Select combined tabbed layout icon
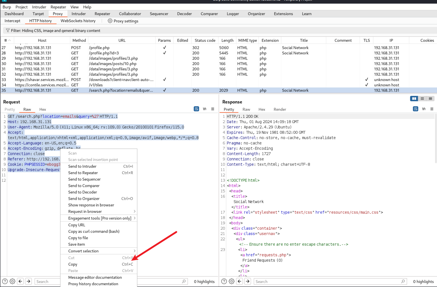437x287 pixels. point(430,98)
